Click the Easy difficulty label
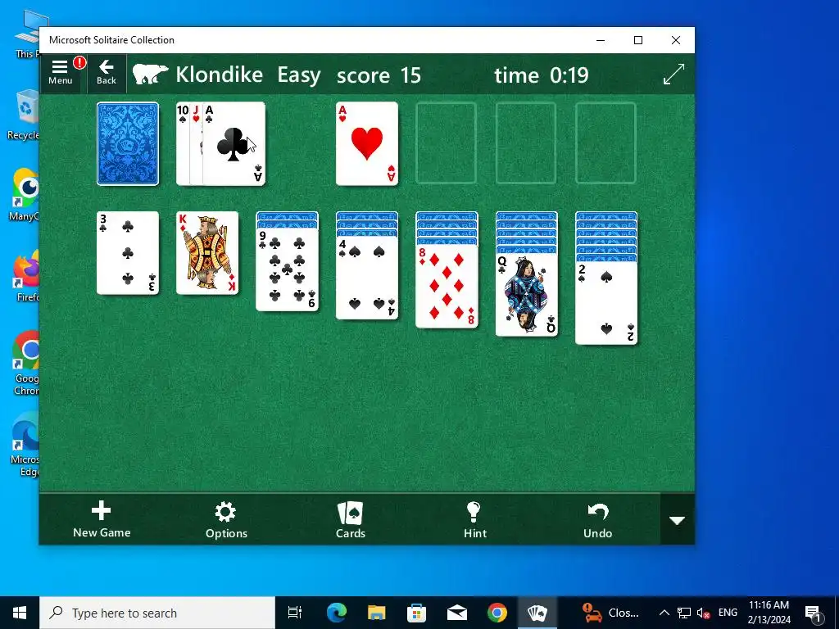 (298, 75)
